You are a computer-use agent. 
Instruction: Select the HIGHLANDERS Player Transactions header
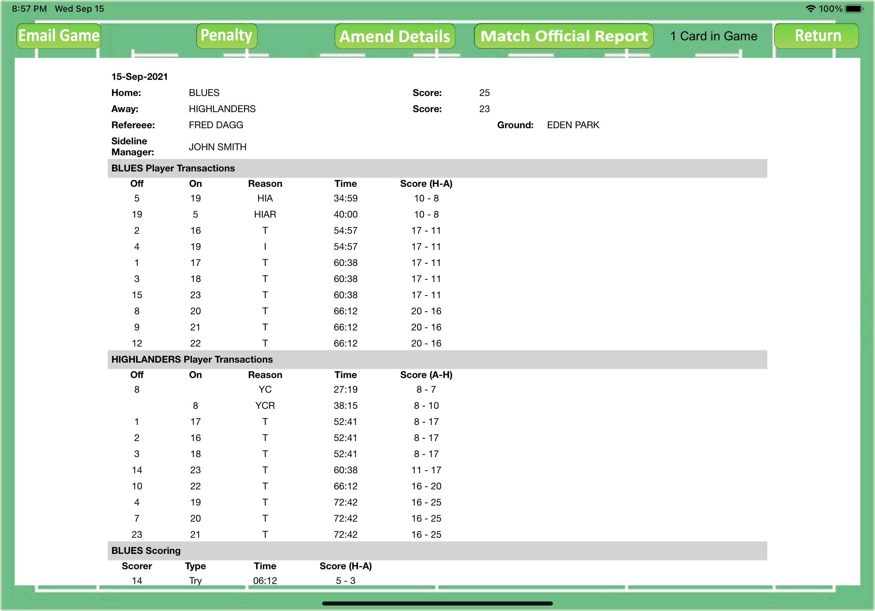[437, 360]
